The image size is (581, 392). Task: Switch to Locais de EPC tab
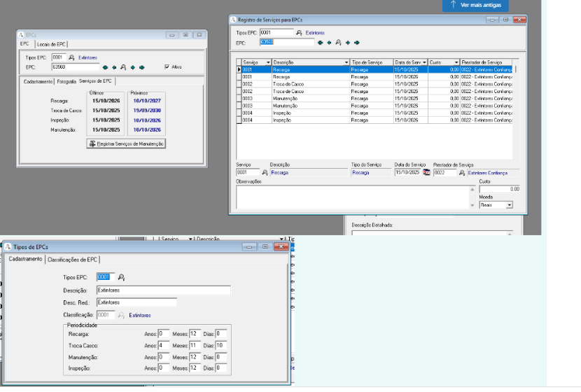tap(52, 44)
